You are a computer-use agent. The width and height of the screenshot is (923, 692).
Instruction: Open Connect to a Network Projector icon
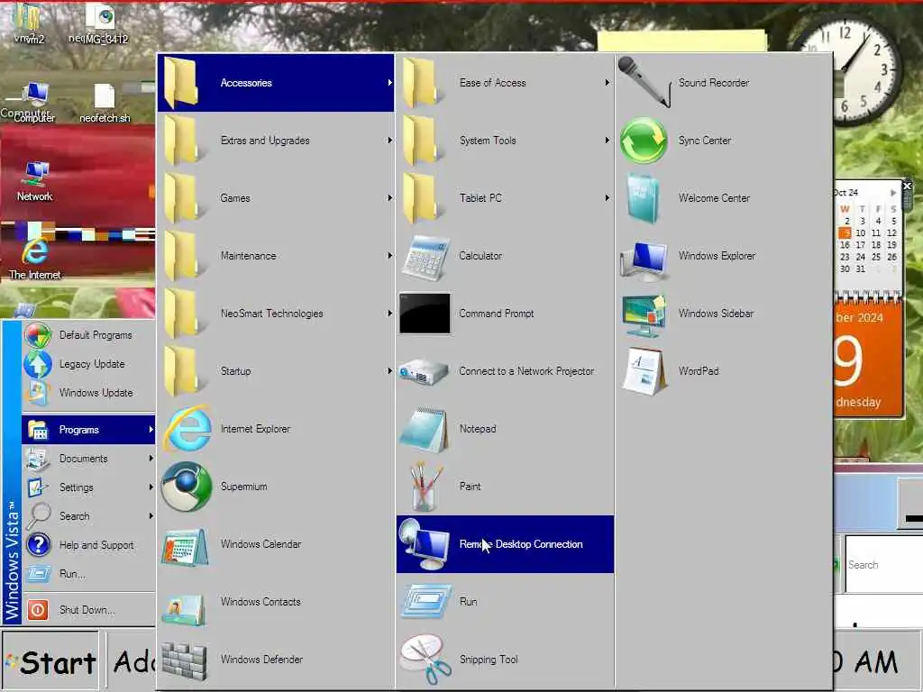pyautogui.click(x=424, y=371)
